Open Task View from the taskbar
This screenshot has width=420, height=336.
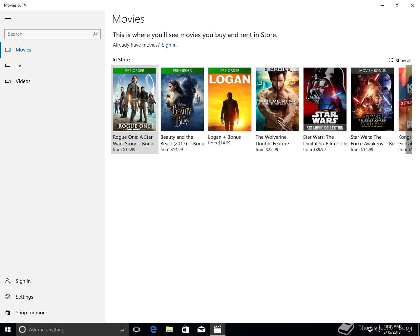click(136, 329)
